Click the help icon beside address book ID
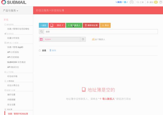163x115 pixels. (83, 39)
